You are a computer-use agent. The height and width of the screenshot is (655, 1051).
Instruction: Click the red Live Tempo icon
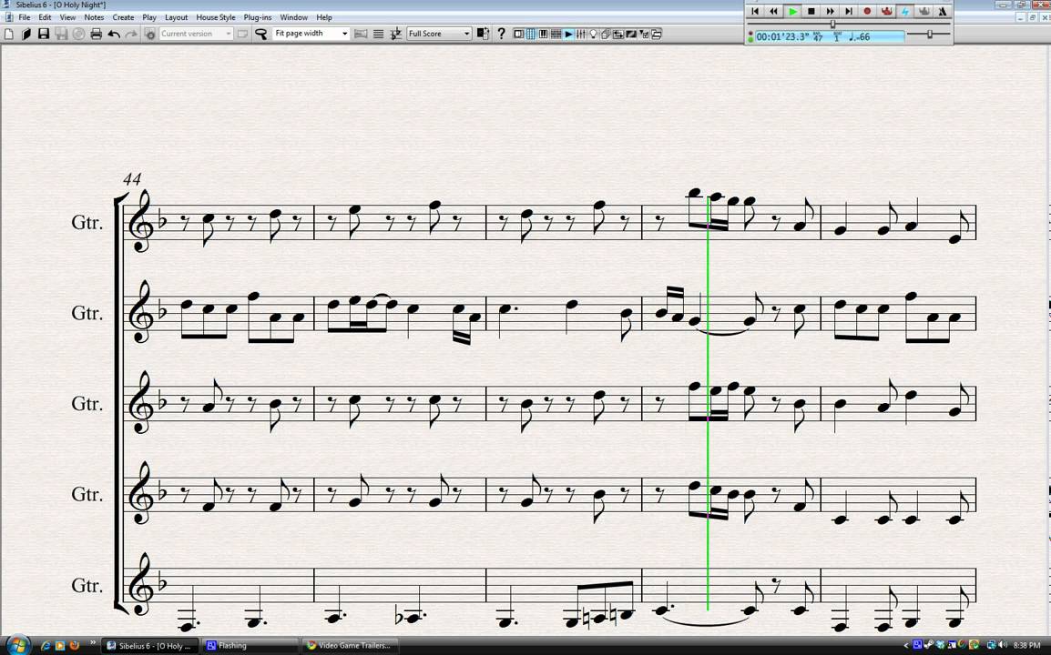[886, 12]
